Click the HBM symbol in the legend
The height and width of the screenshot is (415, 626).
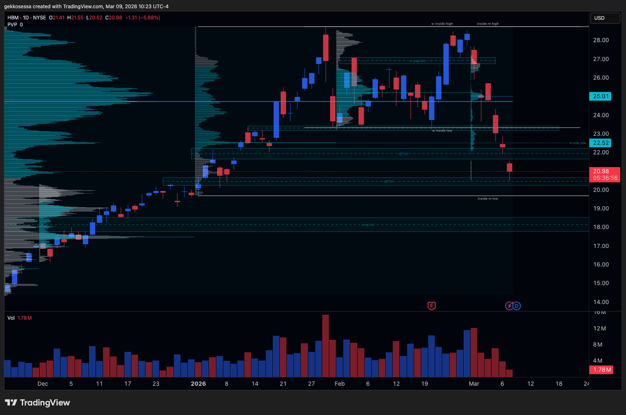(x=13, y=17)
